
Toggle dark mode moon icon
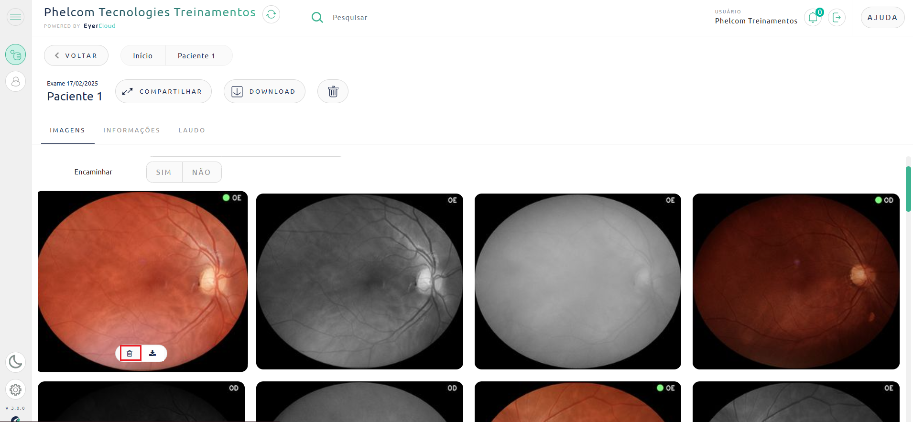(x=16, y=362)
